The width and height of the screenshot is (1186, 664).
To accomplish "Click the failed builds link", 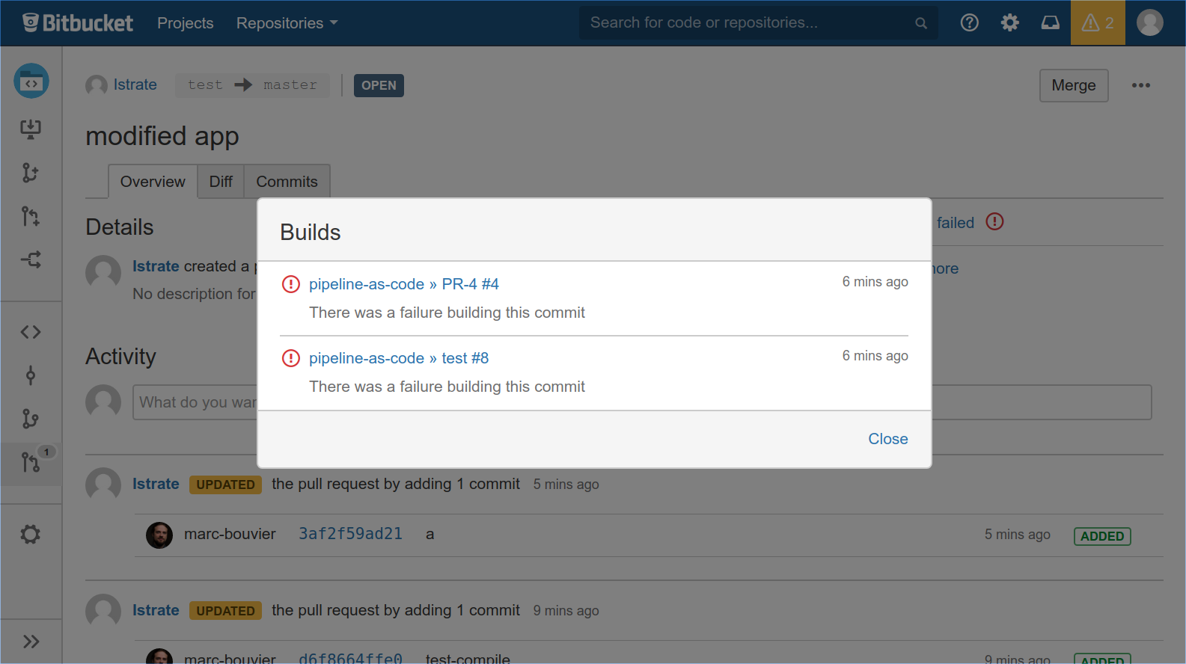I will pos(956,223).
